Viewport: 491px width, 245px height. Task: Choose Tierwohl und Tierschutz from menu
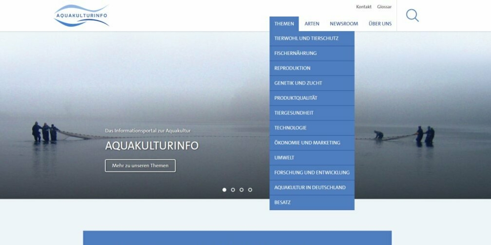pos(306,38)
